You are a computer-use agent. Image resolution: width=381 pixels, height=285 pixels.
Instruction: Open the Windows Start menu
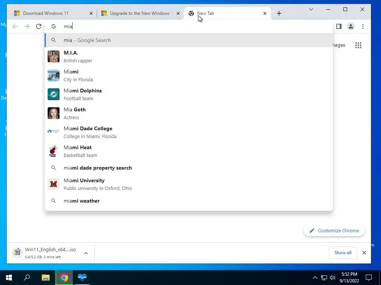(9, 277)
